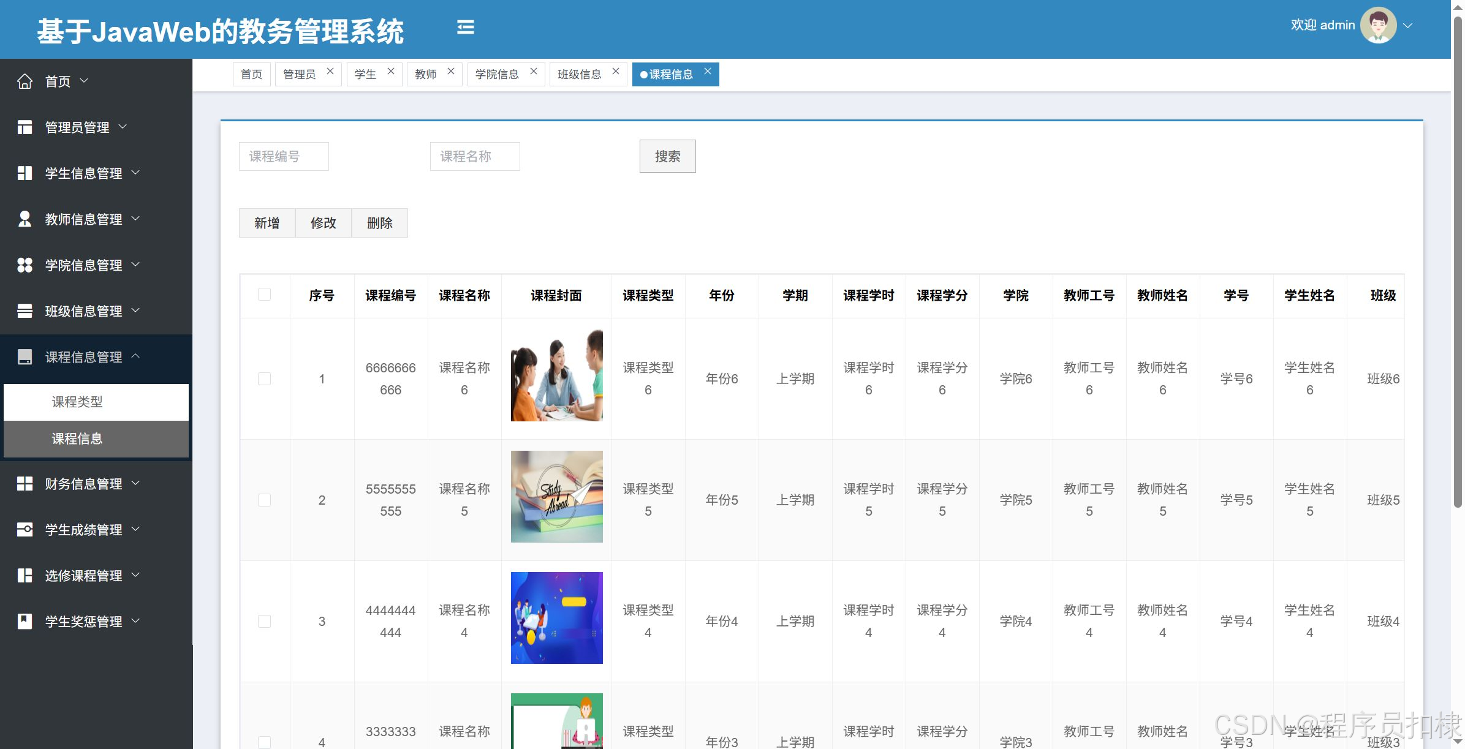Viewport: 1465px width, 749px height.
Task: Close the 管理员 tab
Action: [x=330, y=72]
